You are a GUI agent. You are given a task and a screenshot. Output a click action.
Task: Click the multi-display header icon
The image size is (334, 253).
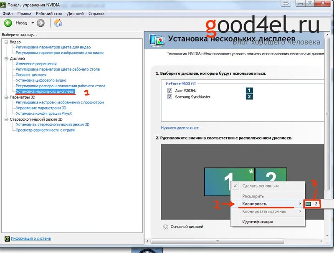point(157,40)
